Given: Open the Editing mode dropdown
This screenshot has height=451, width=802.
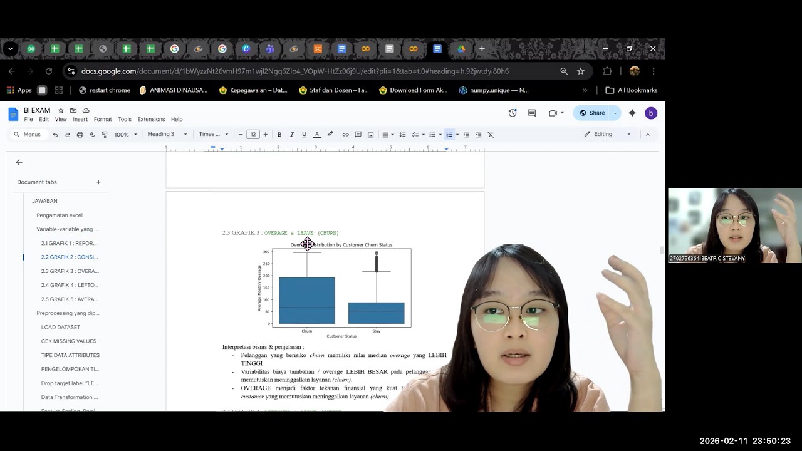Looking at the screenshot, I should [x=607, y=134].
